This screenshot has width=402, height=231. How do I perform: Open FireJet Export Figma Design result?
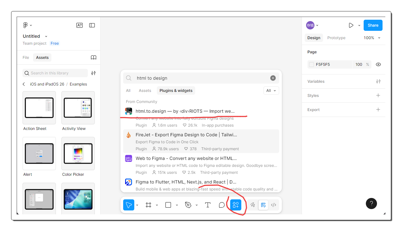tap(201, 141)
